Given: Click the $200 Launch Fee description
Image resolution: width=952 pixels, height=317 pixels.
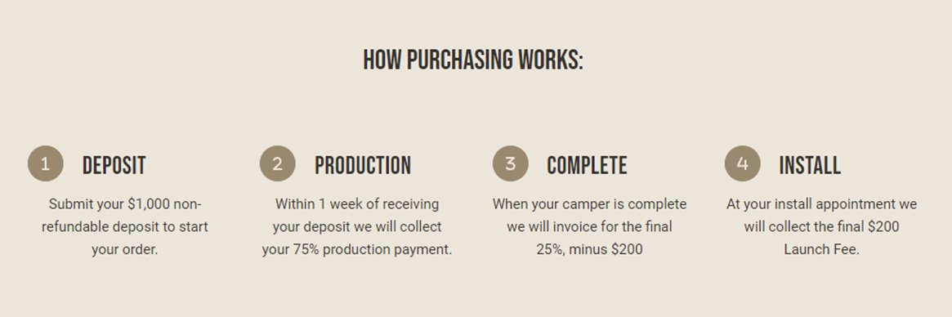Looking at the screenshot, I should (x=821, y=226).
